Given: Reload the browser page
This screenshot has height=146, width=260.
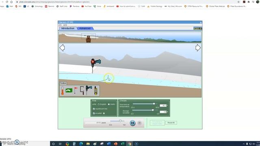Looking at the screenshot, I should (x=7, y=2).
